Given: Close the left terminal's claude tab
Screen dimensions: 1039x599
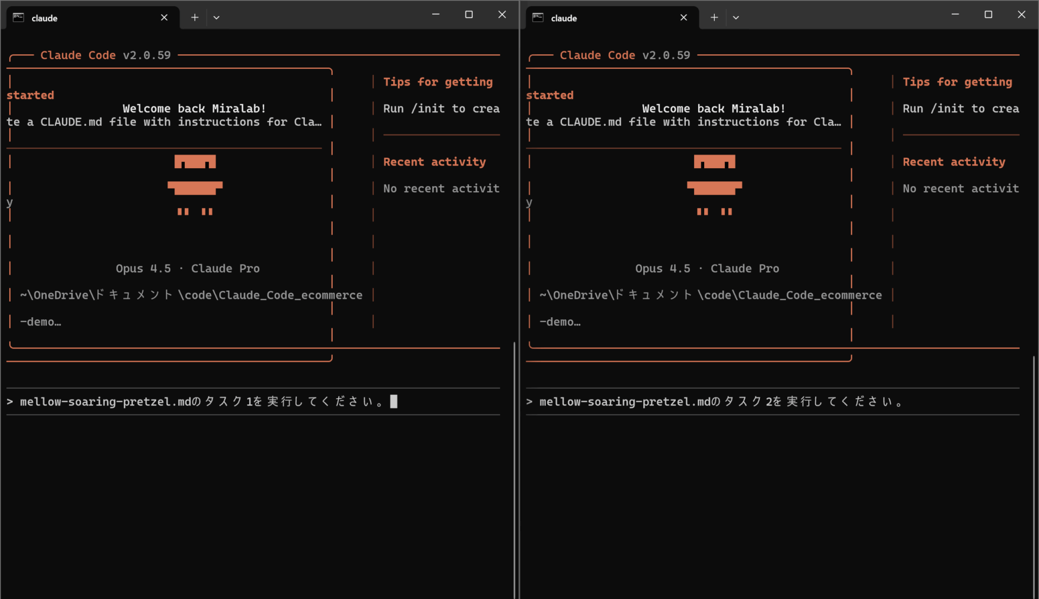Looking at the screenshot, I should pyautogui.click(x=164, y=17).
